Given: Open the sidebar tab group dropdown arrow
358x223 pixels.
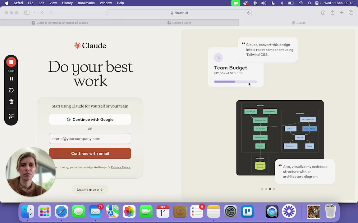Looking at the screenshot, I should pos(34,13).
